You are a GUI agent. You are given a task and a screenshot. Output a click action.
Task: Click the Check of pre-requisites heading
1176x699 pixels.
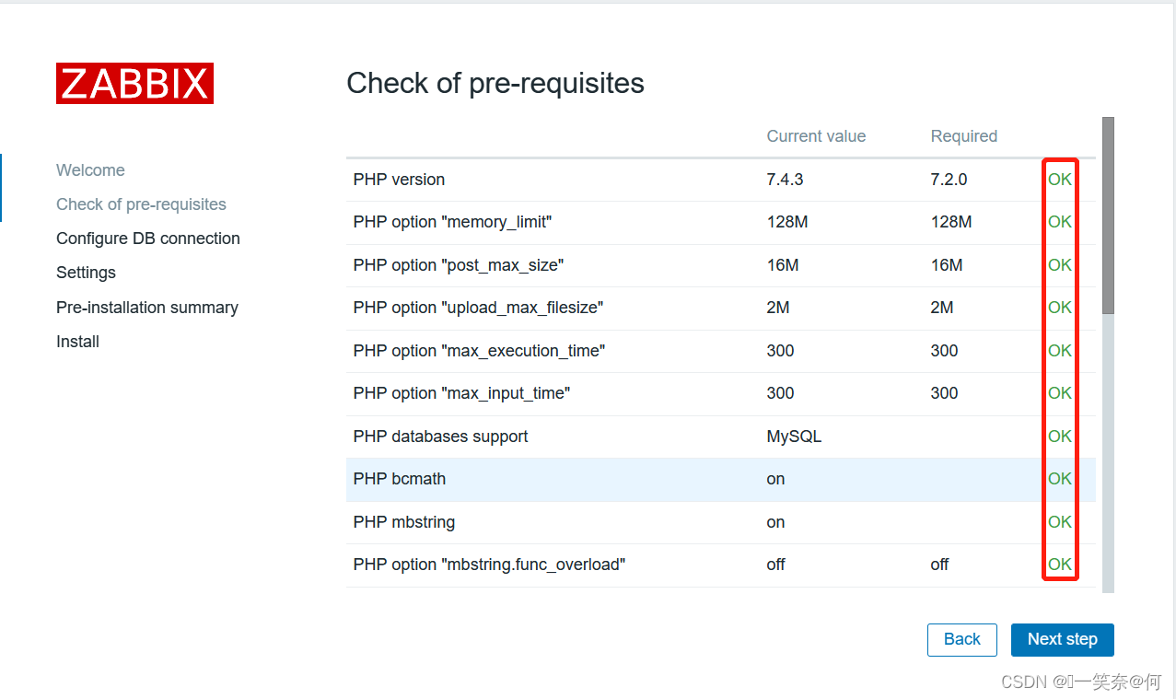(x=495, y=83)
